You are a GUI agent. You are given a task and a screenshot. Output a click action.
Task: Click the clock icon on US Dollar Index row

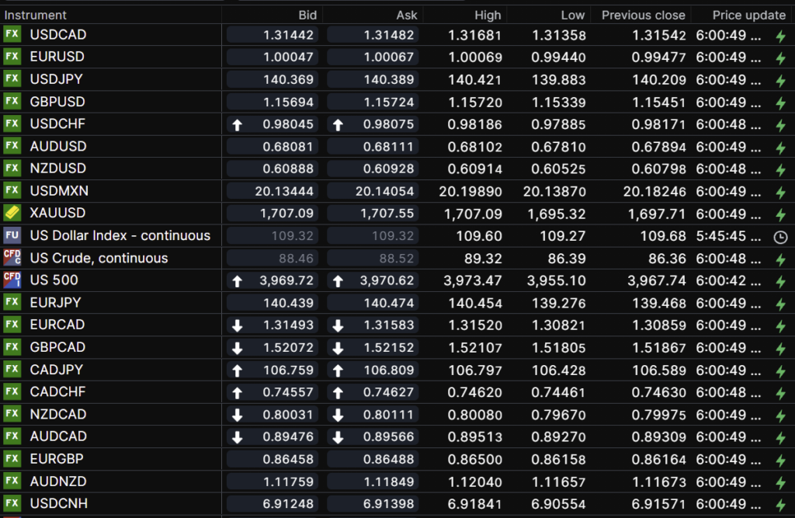(x=780, y=236)
